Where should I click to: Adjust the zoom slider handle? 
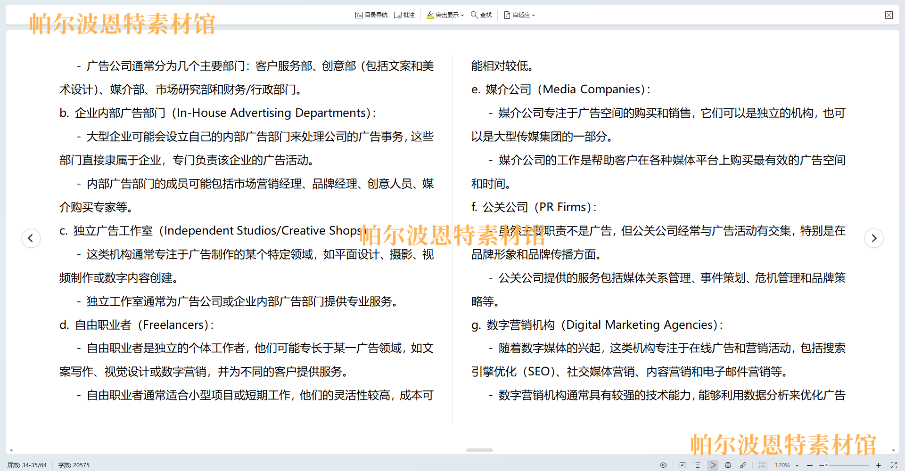click(x=826, y=465)
